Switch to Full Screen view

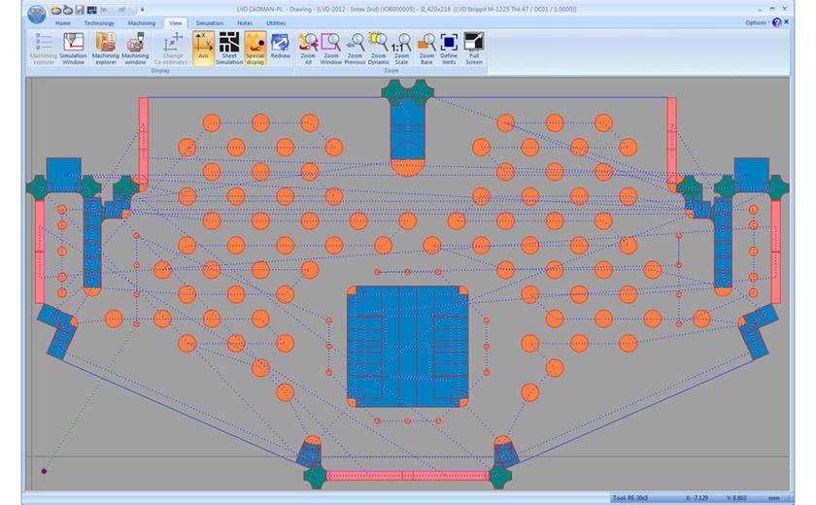pos(474,48)
